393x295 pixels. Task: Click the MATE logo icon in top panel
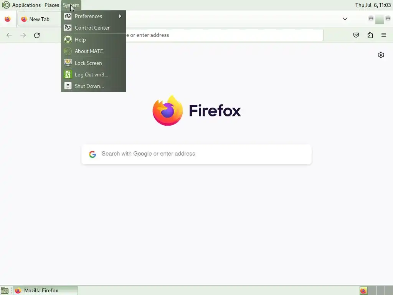click(x=6, y=5)
